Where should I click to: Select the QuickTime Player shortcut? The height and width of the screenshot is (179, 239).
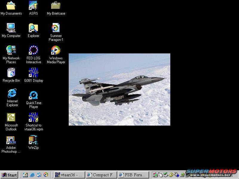click(x=33, y=95)
